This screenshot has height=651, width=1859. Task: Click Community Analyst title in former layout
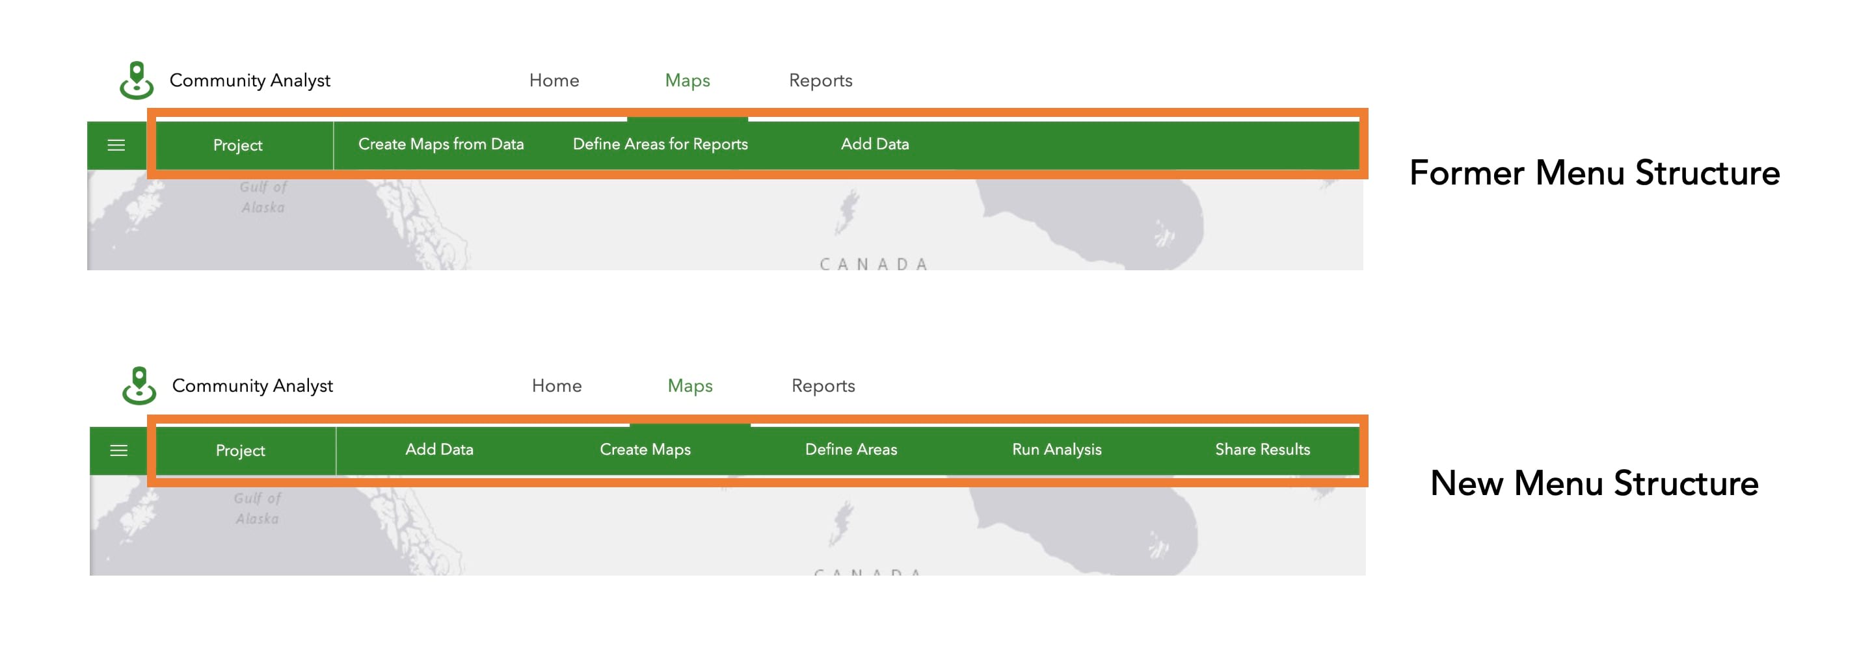click(x=250, y=80)
